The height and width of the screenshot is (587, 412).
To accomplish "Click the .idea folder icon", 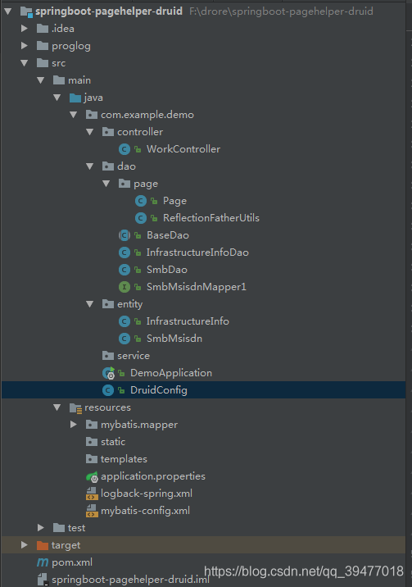I will click(x=43, y=29).
